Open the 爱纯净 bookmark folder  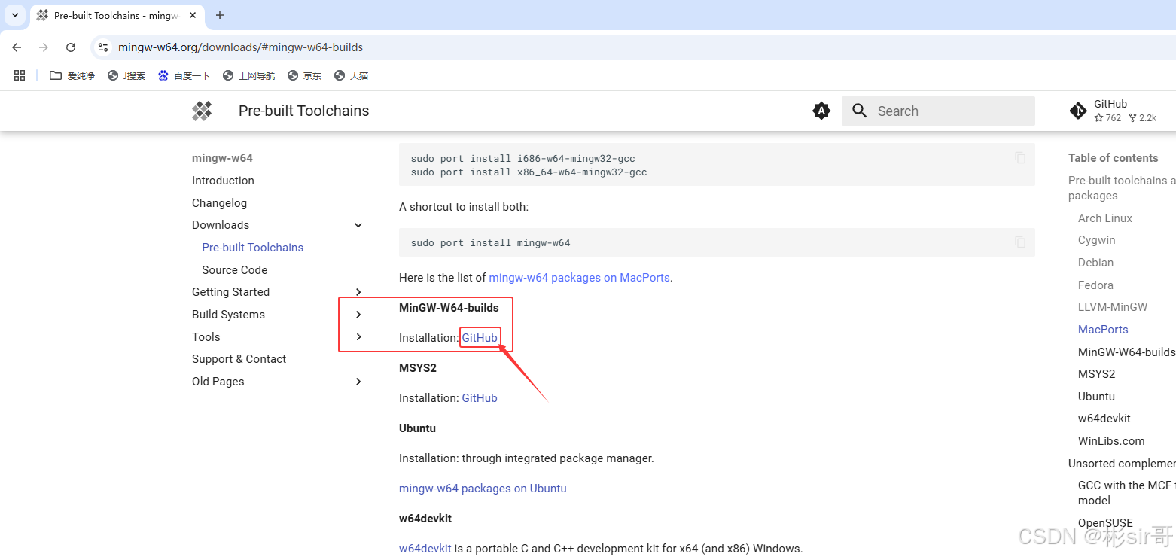(x=72, y=75)
